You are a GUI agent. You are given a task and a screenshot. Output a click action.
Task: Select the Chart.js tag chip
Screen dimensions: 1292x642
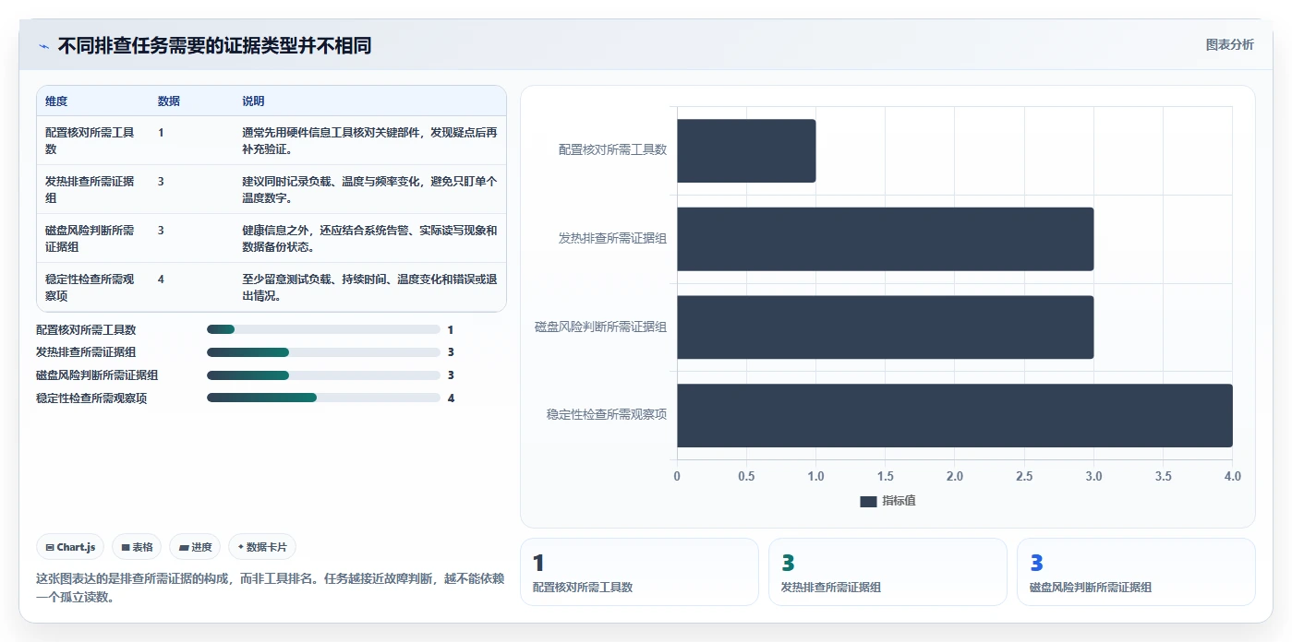(71, 547)
